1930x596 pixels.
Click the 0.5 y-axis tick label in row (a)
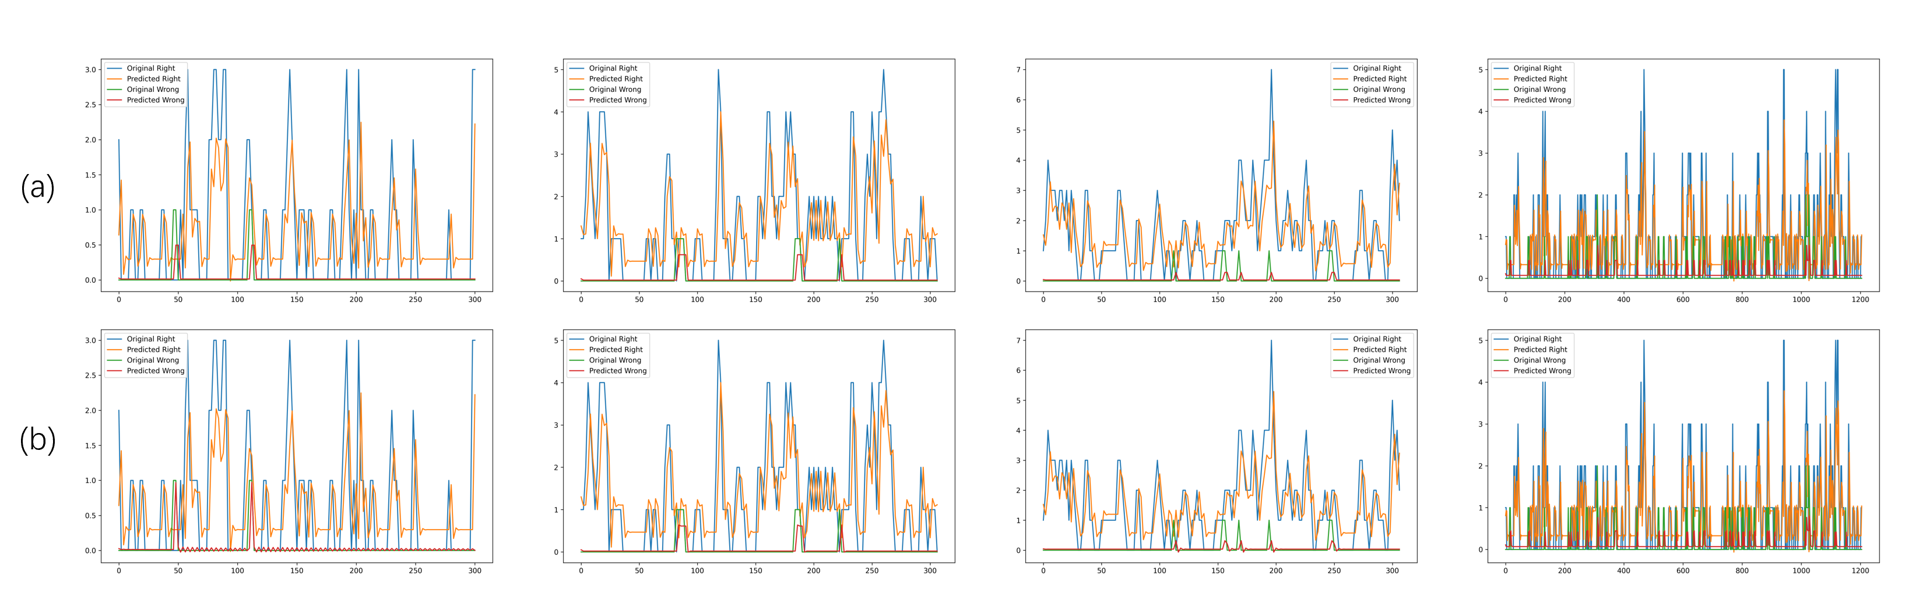click(91, 245)
